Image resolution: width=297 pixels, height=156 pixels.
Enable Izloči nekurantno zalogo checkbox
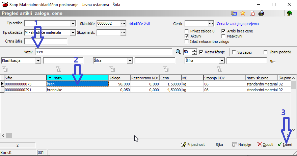tap(187, 42)
